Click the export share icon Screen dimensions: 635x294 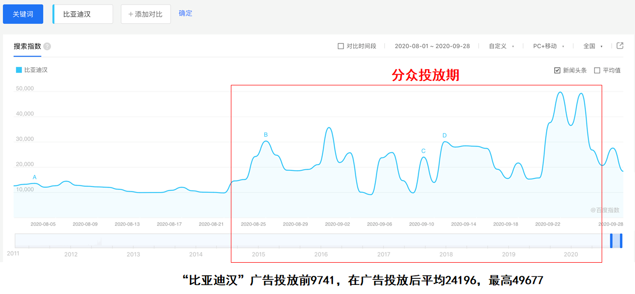pos(620,45)
